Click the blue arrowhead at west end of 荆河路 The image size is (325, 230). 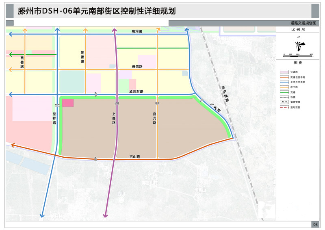[11, 34]
